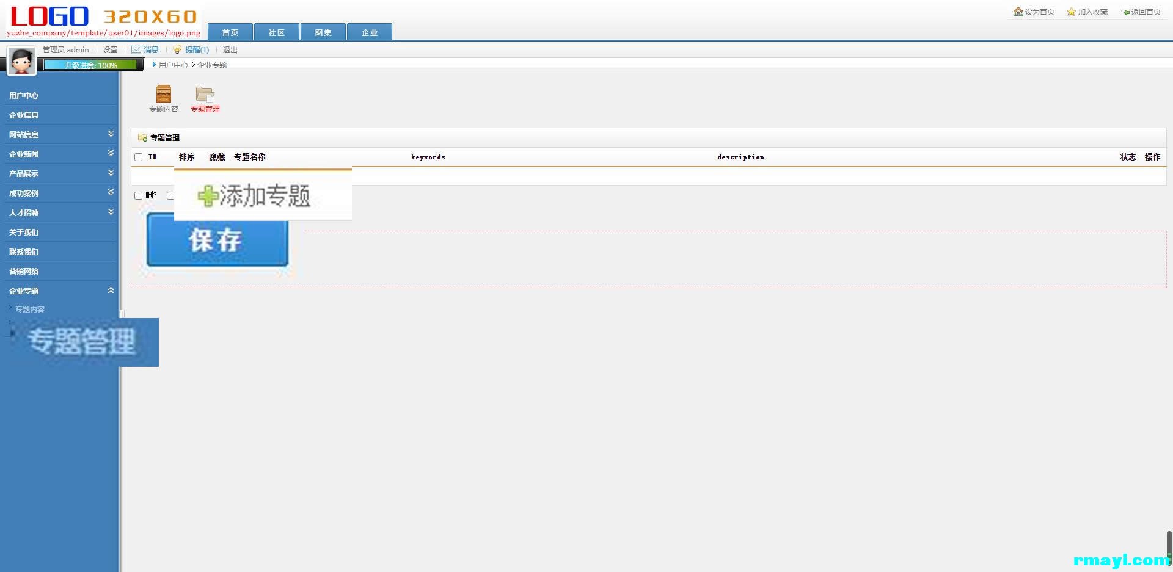The image size is (1173, 572).
Task: Expand the 产品展示 sidebar section
Action: pyautogui.click(x=111, y=173)
